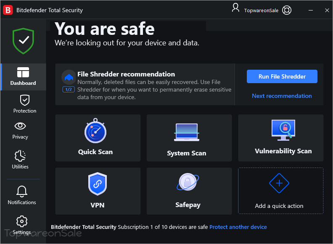Show the next recommendation

click(x=282, y=96)
